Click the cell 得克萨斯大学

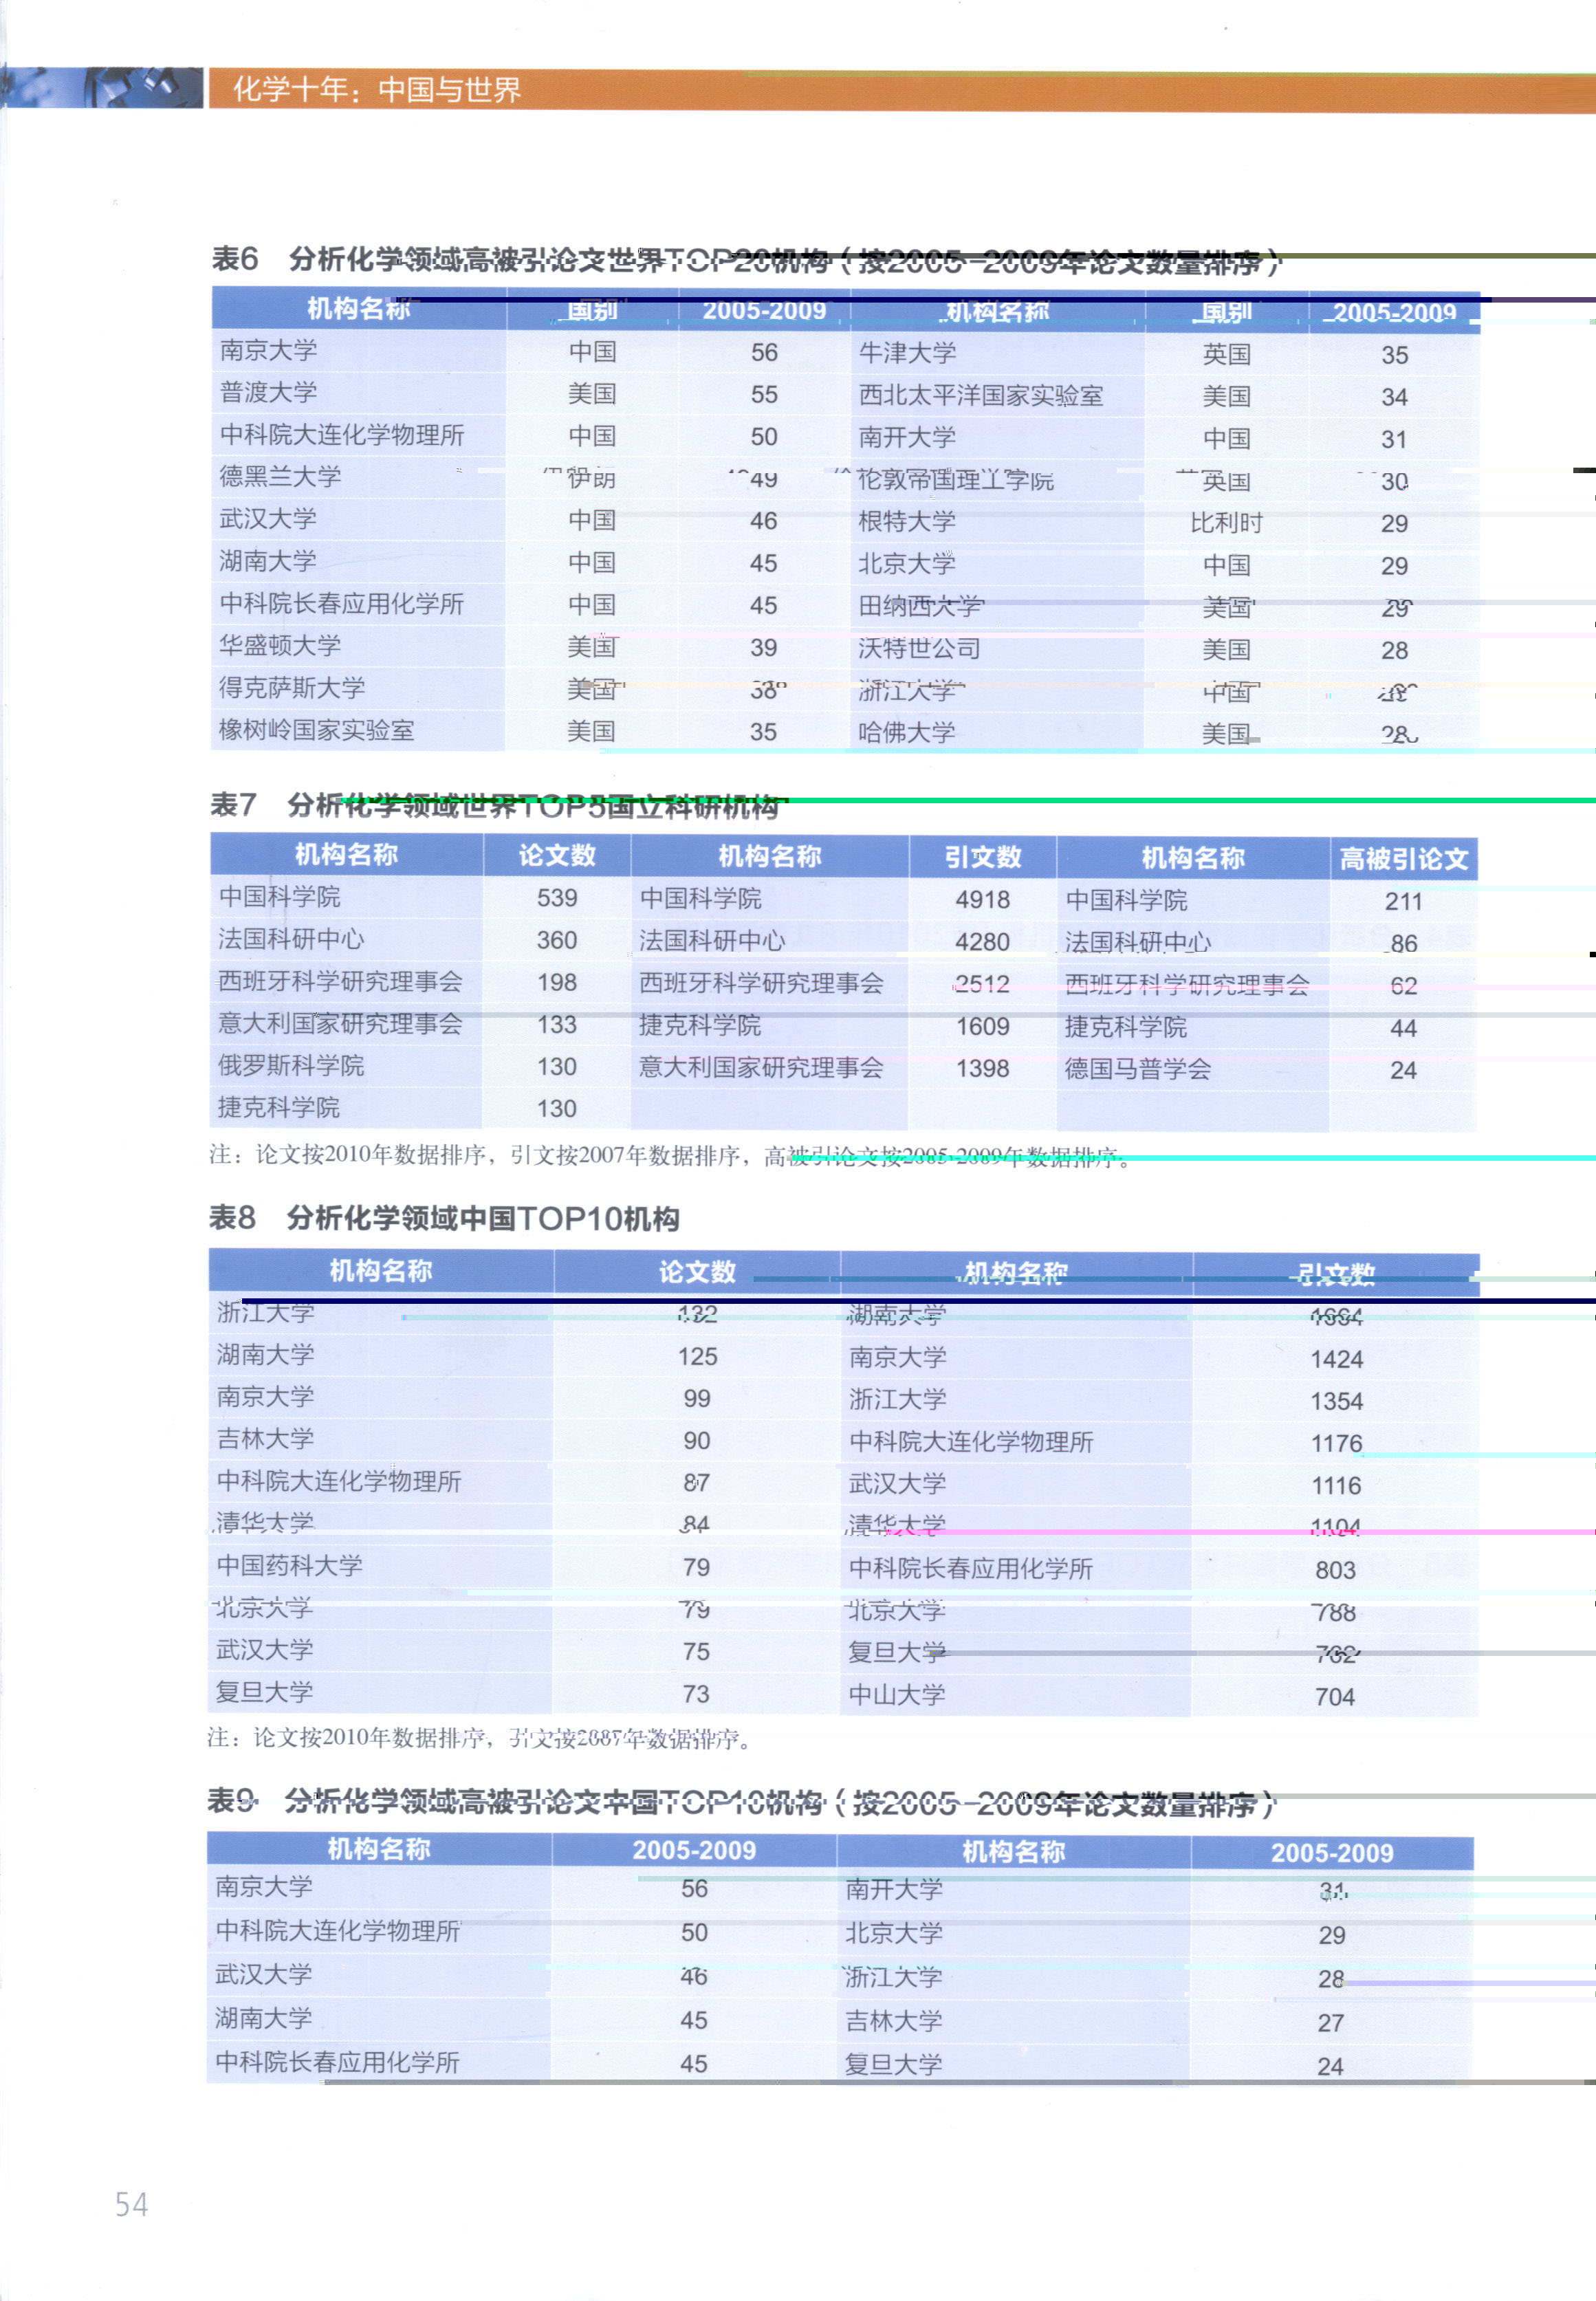click(292, 688)
